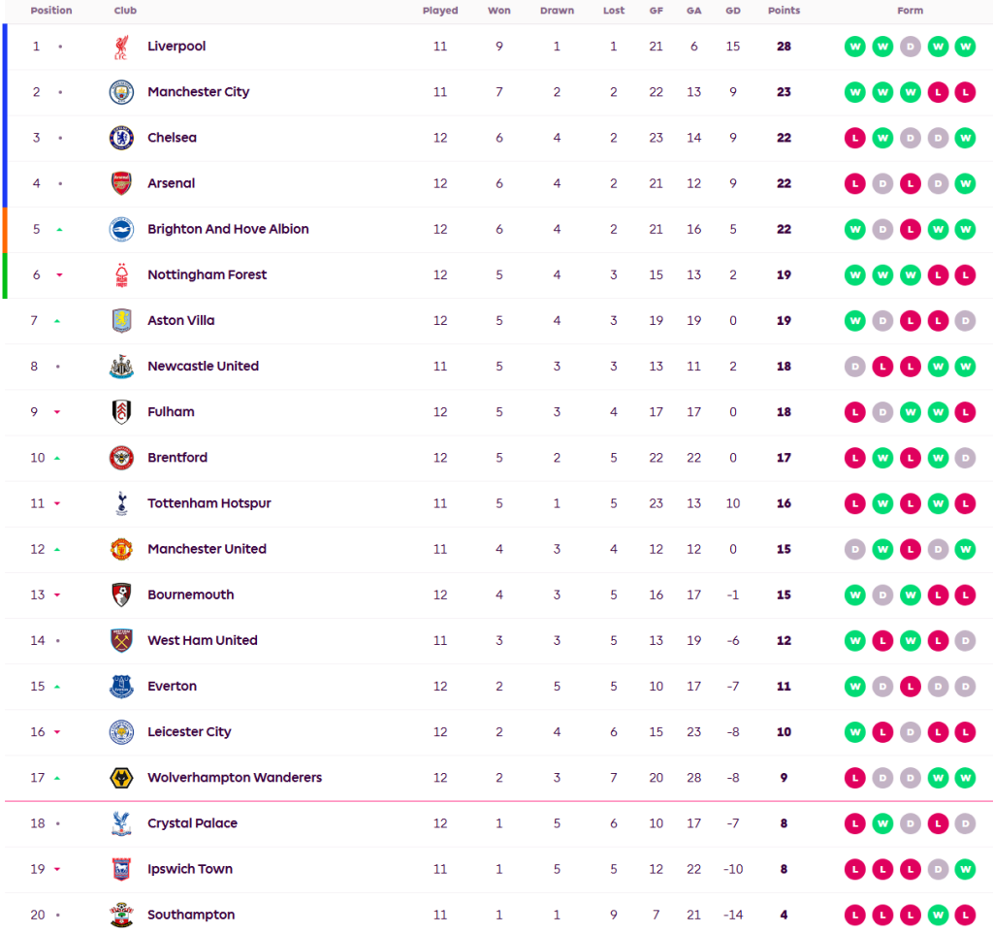Click the Tottenham Hotspur crest icon
Screen dimensions: 993x933
coord(121,503)
